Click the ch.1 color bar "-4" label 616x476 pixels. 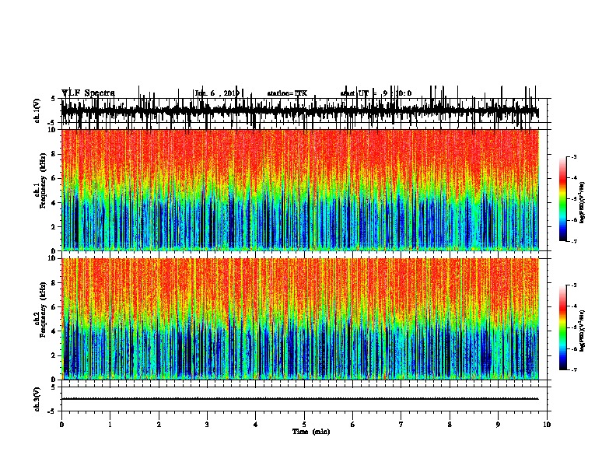573,178
